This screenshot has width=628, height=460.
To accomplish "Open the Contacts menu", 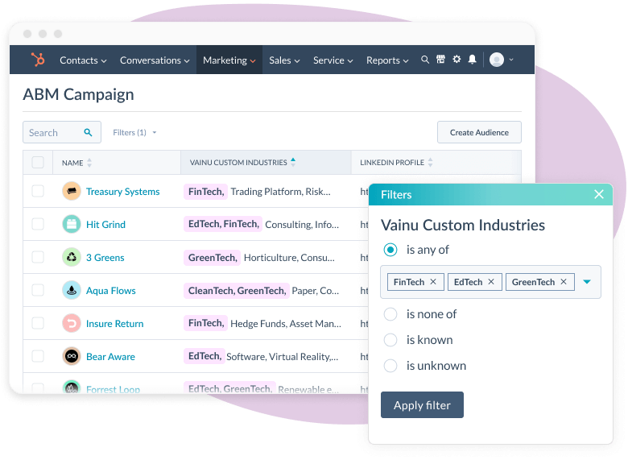I will [x=84, y=60].
